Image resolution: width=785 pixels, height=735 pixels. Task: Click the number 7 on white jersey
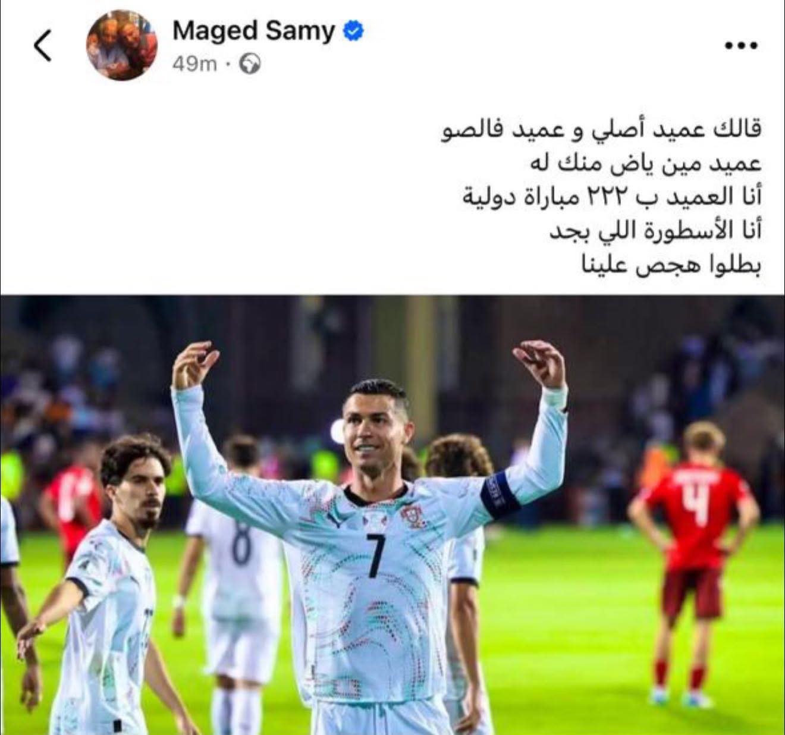[373, 555]
